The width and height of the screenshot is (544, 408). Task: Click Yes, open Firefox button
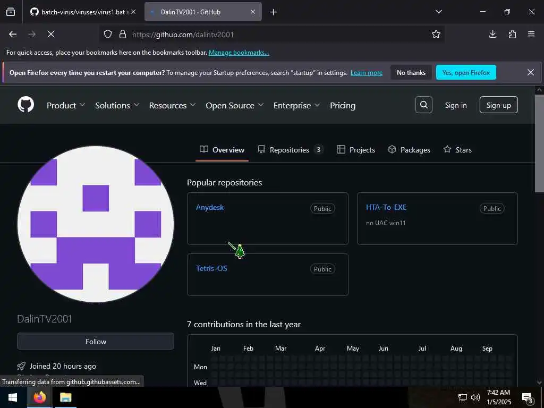[x=466, y=72]
